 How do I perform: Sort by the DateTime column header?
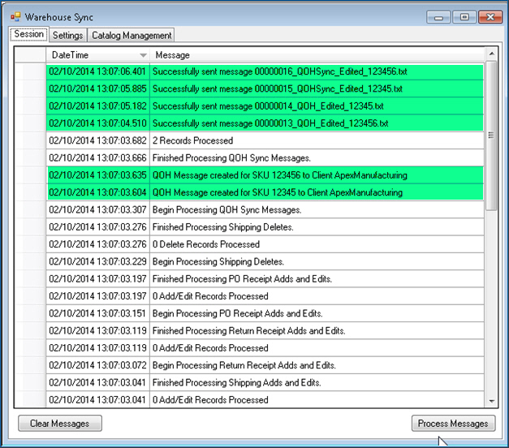(x=97, y=55)
